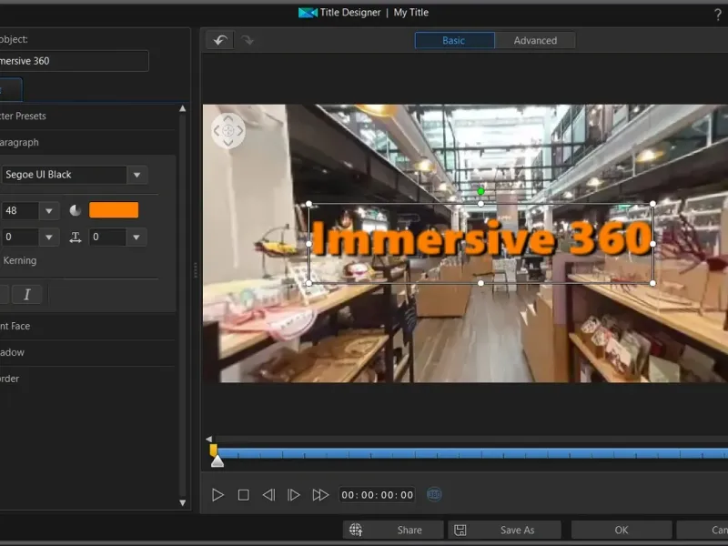Toggle the 360 view mode icon
Image resolution: width=728 pixels, height=546 pixels.
coord(435,494)
